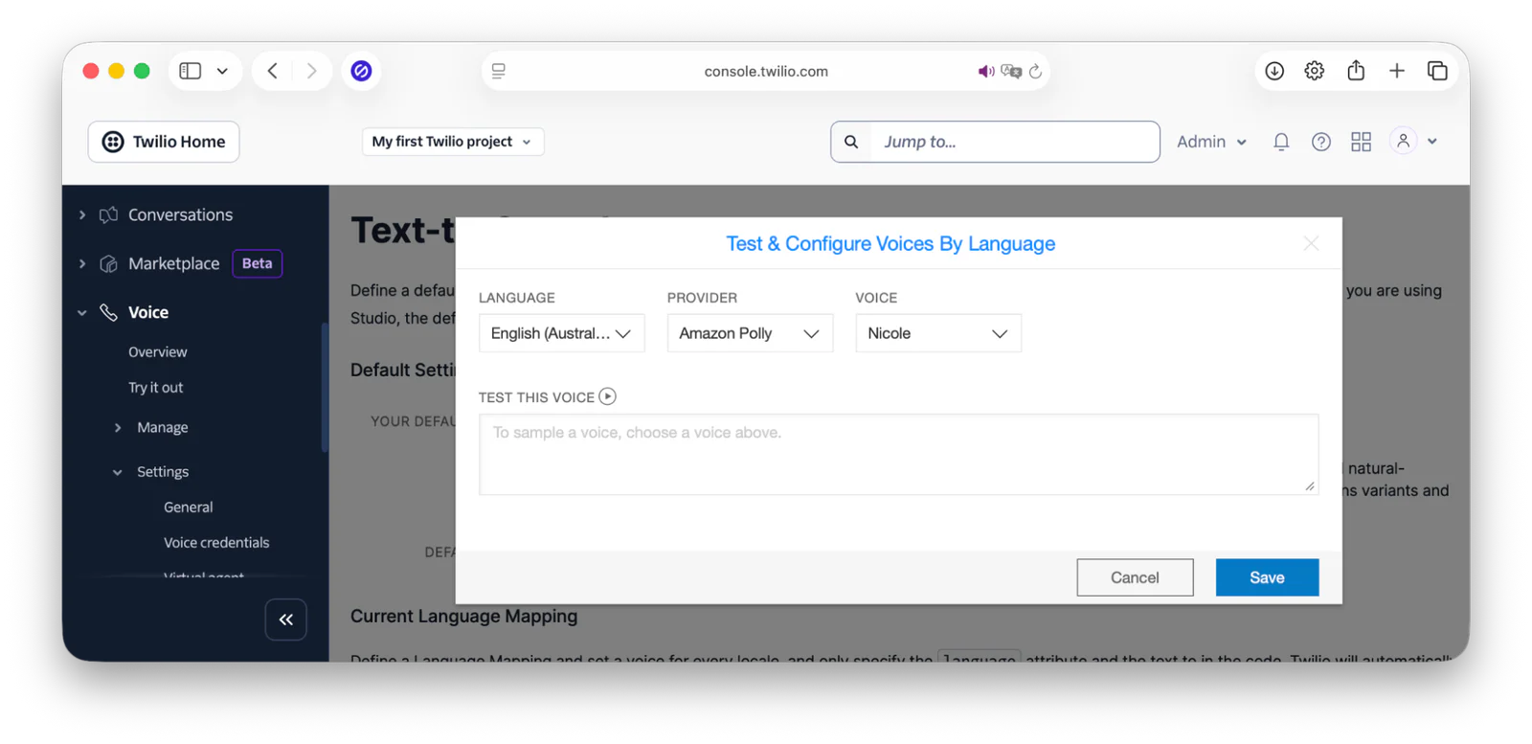Play the Test This Voice sample

point(607,396)
